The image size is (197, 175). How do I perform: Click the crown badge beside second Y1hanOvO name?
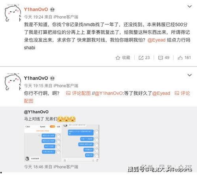[x=53, y=78]
